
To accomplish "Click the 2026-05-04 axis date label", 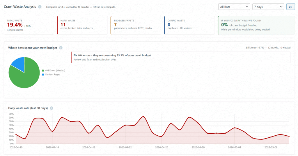I will [235, 147].
